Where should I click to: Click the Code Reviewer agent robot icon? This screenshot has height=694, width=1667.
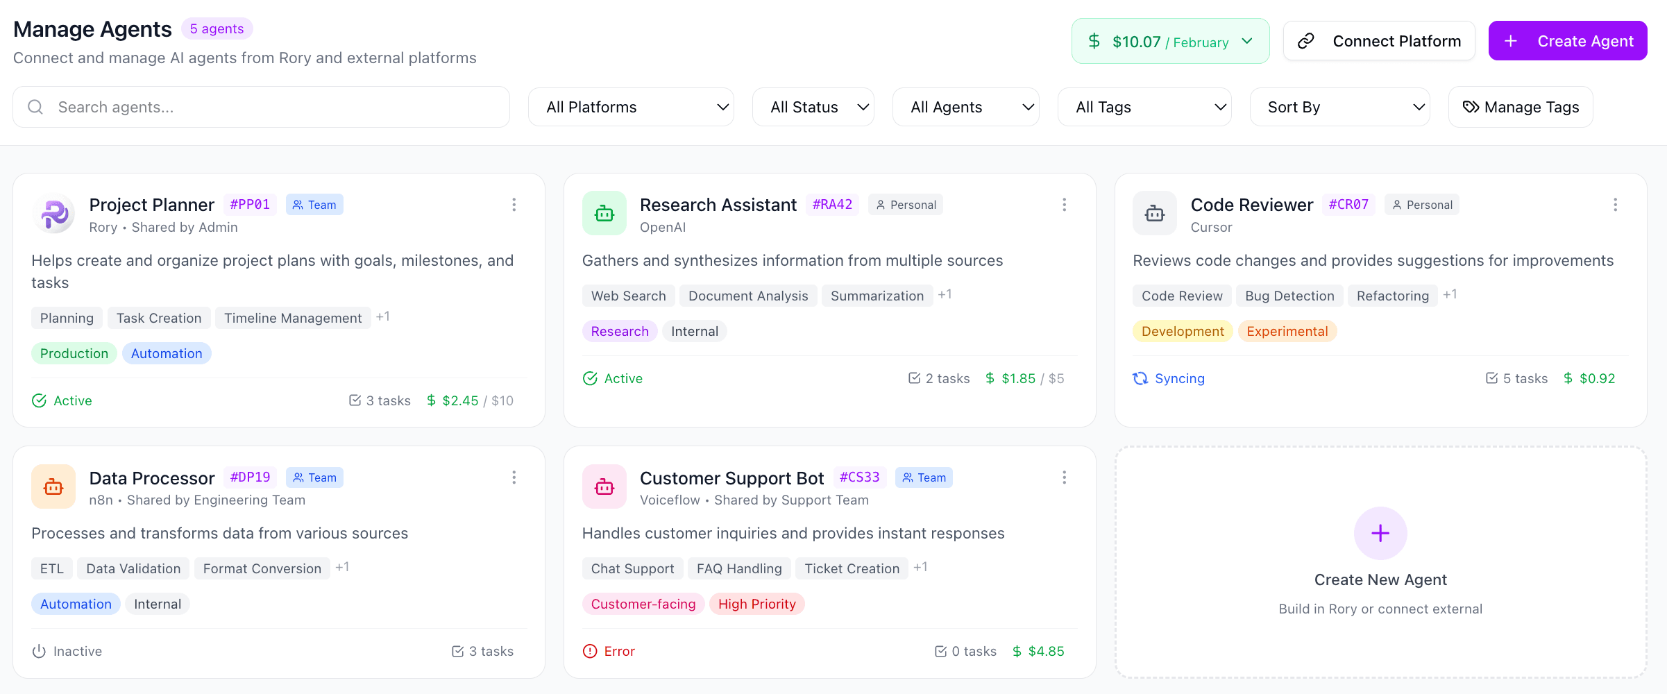pyautogui.click(x=1154, y=213)
